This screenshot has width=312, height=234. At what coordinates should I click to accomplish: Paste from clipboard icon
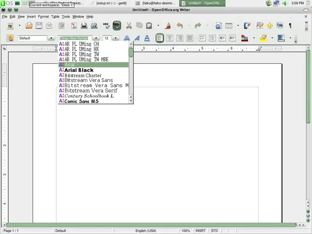point(149,26)
